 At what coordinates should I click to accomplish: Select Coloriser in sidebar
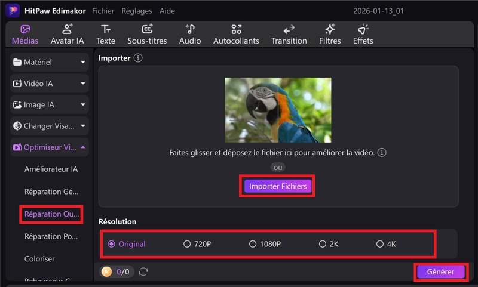pyautogui.click(x=39, y=259)
